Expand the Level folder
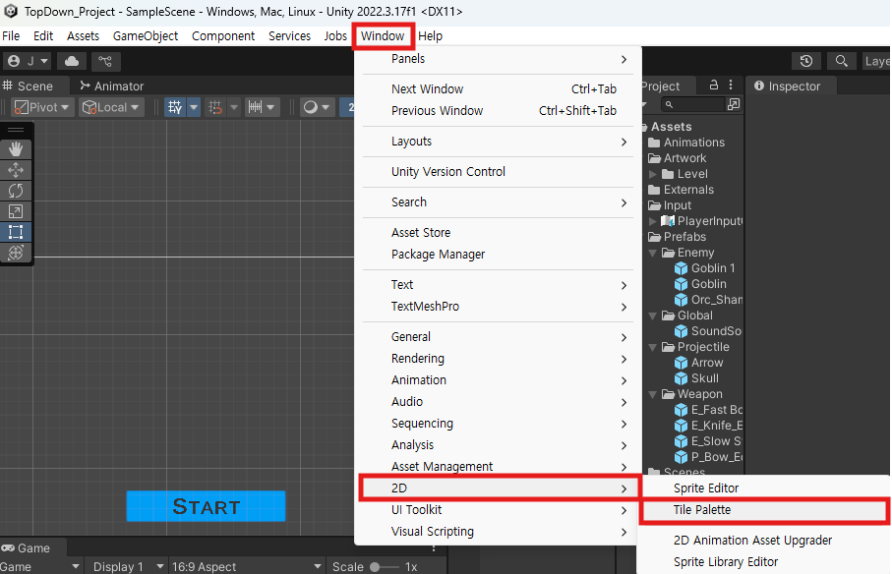 pos(652,174)
